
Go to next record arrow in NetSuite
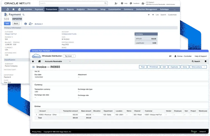[x=153, y=15]
